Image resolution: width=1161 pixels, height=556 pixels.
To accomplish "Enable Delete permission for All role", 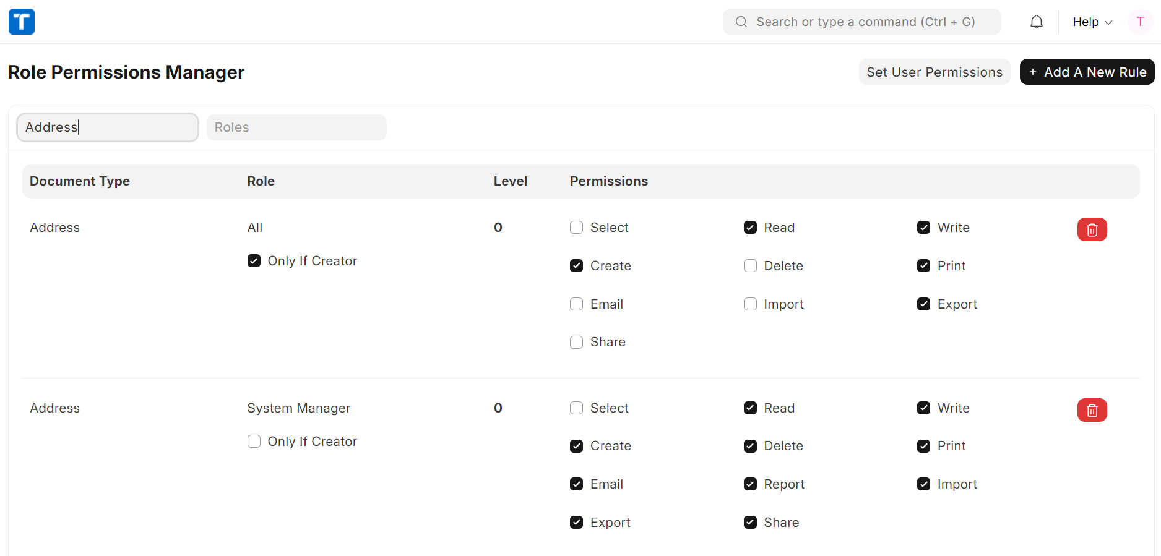I will 750,266.
